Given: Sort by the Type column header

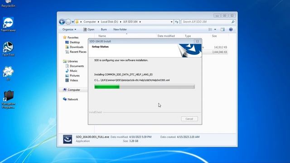Looking at the screenshot, I should pos(188,36).
